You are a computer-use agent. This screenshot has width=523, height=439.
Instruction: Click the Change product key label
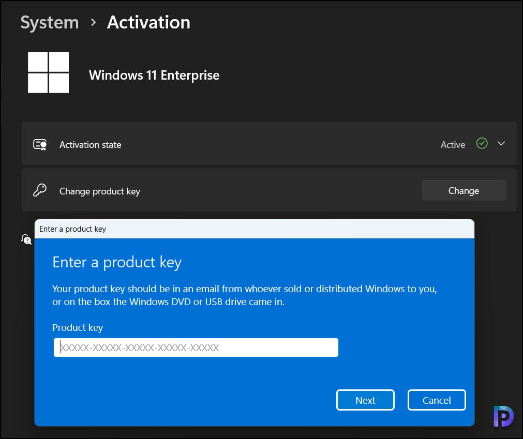click(x=100, y=191)
